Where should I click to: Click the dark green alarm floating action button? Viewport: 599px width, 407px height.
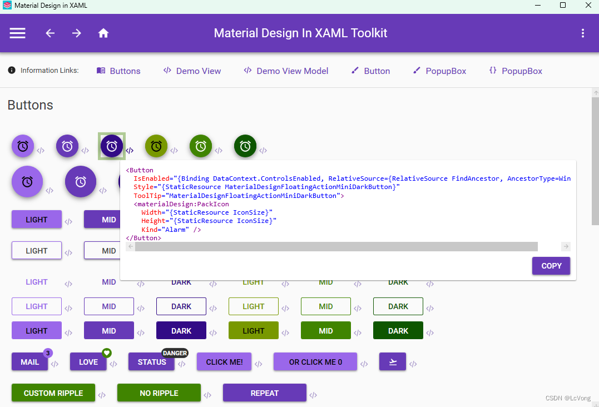[x=245, y=146]
